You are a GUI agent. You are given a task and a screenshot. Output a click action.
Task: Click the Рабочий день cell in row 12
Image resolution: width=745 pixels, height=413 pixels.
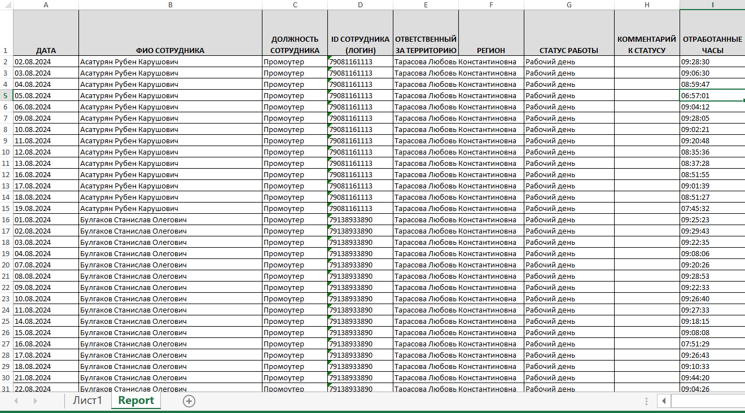coord(569,174)
